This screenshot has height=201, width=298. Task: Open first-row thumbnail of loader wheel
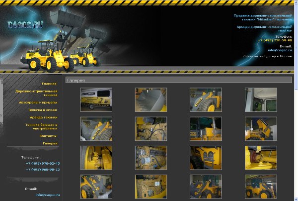click(206, 100)
